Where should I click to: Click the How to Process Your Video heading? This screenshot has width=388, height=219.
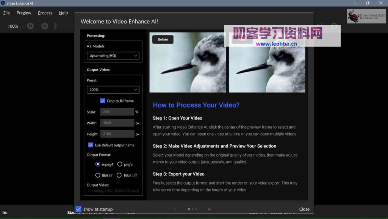tap(196, 105)
